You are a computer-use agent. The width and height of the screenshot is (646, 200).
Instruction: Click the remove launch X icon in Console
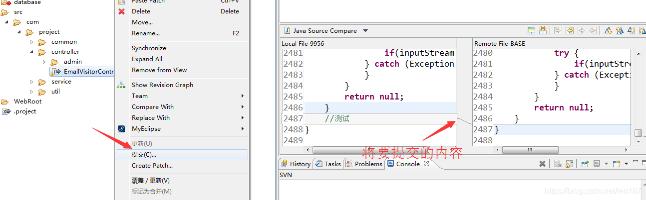[x=542, y=164]
